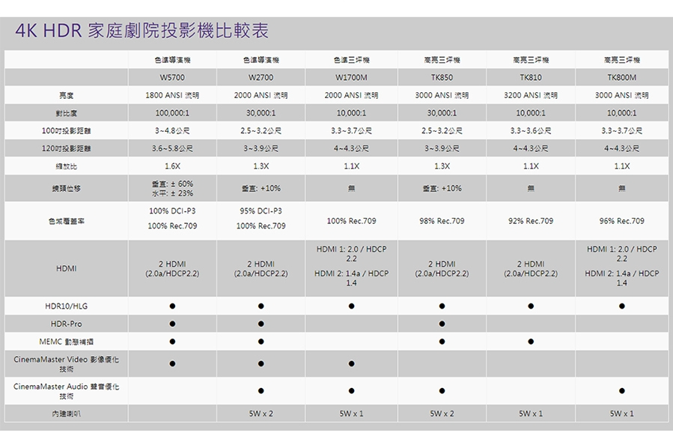The height and width of the screenshot is (439, 673).
Task: Click the 3000 ANSI value under TK850
Action: [442, 95]
